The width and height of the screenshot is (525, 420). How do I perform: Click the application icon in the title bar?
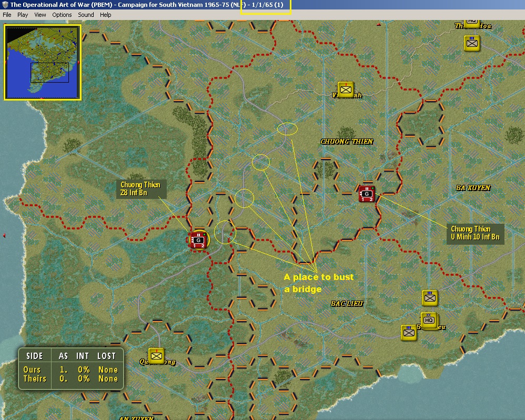[x=5, y=5]
